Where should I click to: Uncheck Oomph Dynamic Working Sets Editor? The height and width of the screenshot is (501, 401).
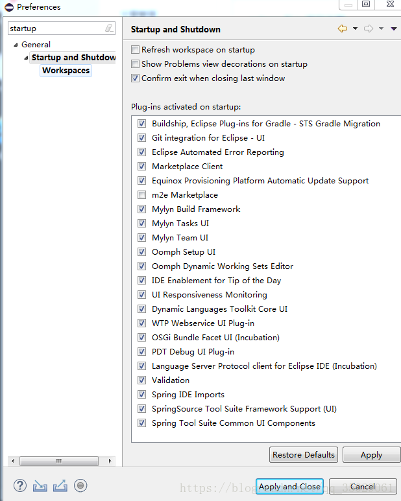141,266
